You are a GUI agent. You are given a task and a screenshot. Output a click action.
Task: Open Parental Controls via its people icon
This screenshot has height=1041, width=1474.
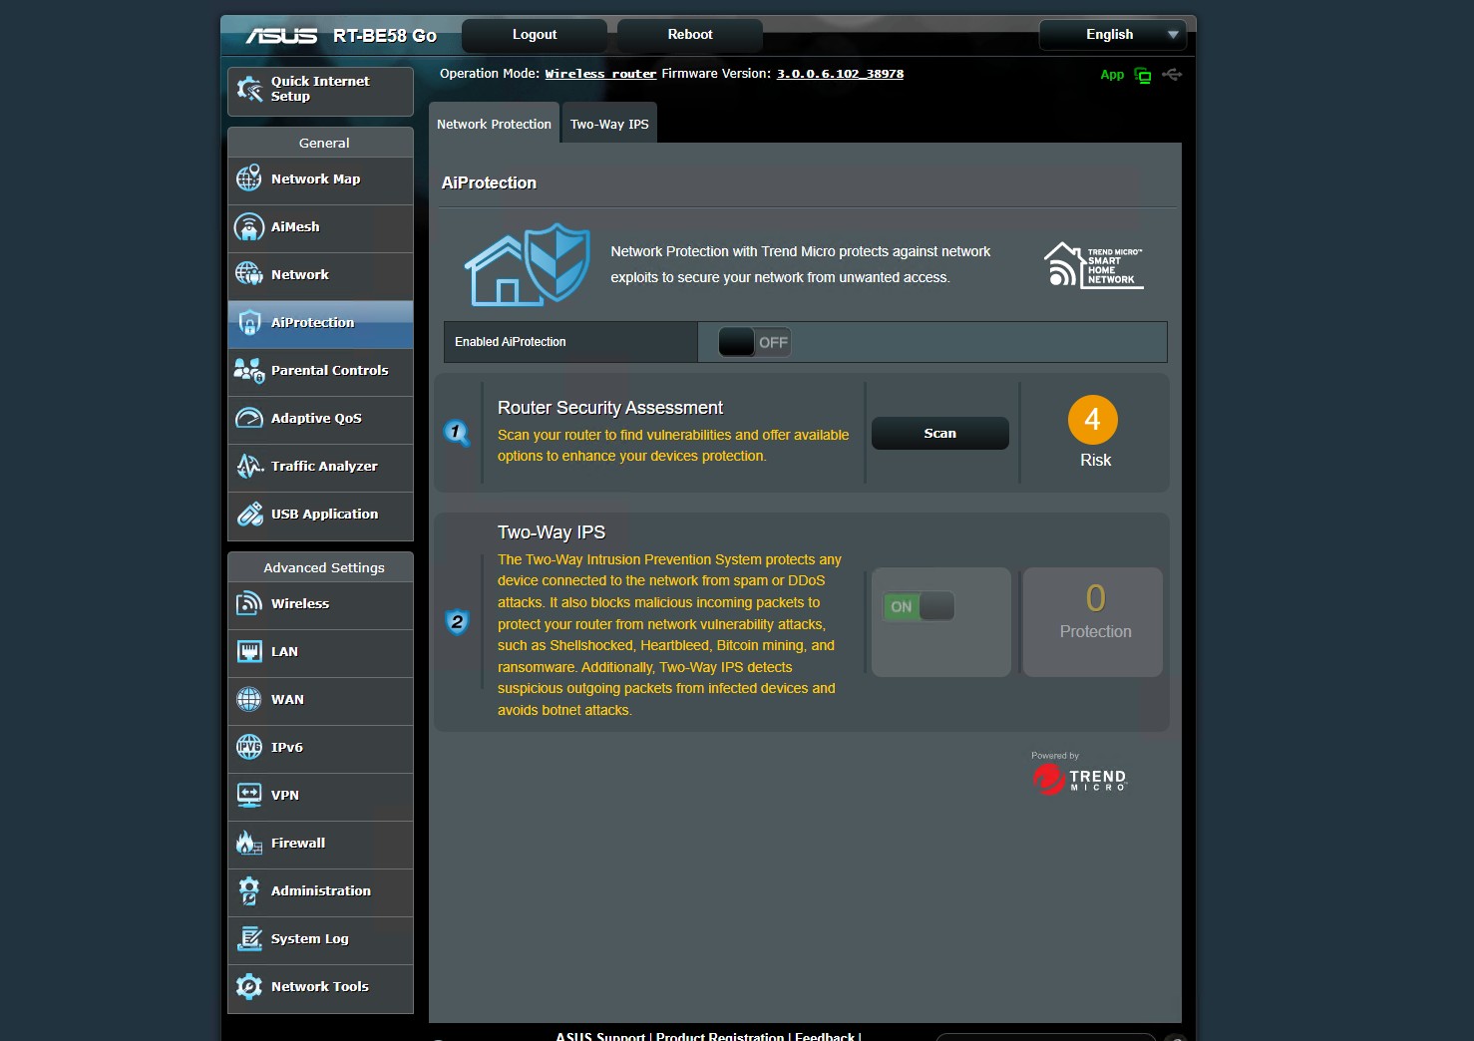pos(249,370)
